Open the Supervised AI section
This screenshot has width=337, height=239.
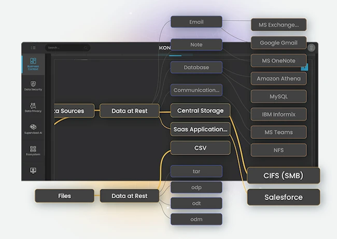[x=33, y=129]
